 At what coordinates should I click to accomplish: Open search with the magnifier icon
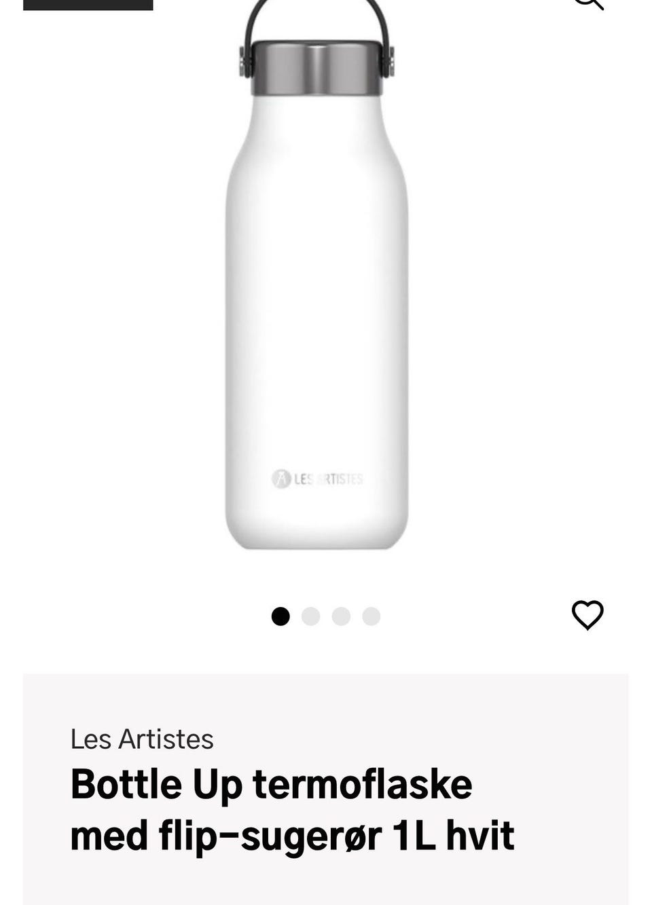coord(588,4)
